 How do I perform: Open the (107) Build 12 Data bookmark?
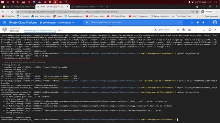click(x=117, y=16)
